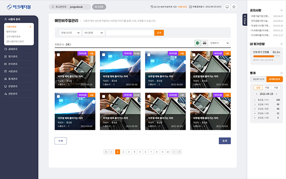Close the right side panel with the X tab
The width and height of the screenshot is (286, 179).
pyautogui.click(x=245, y=20)
